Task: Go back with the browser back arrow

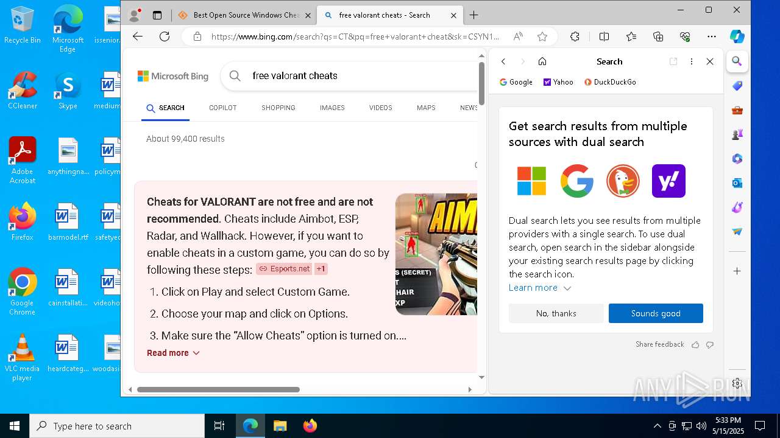Action: click(x=138, y=36)
